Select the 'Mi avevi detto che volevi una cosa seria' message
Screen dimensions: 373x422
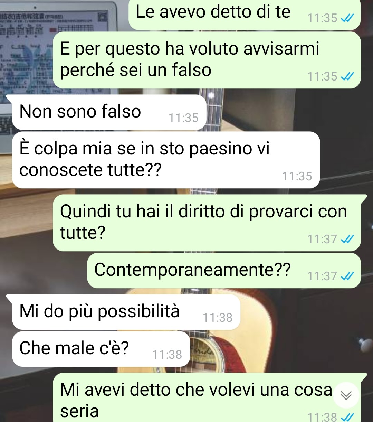coord(207,397)
